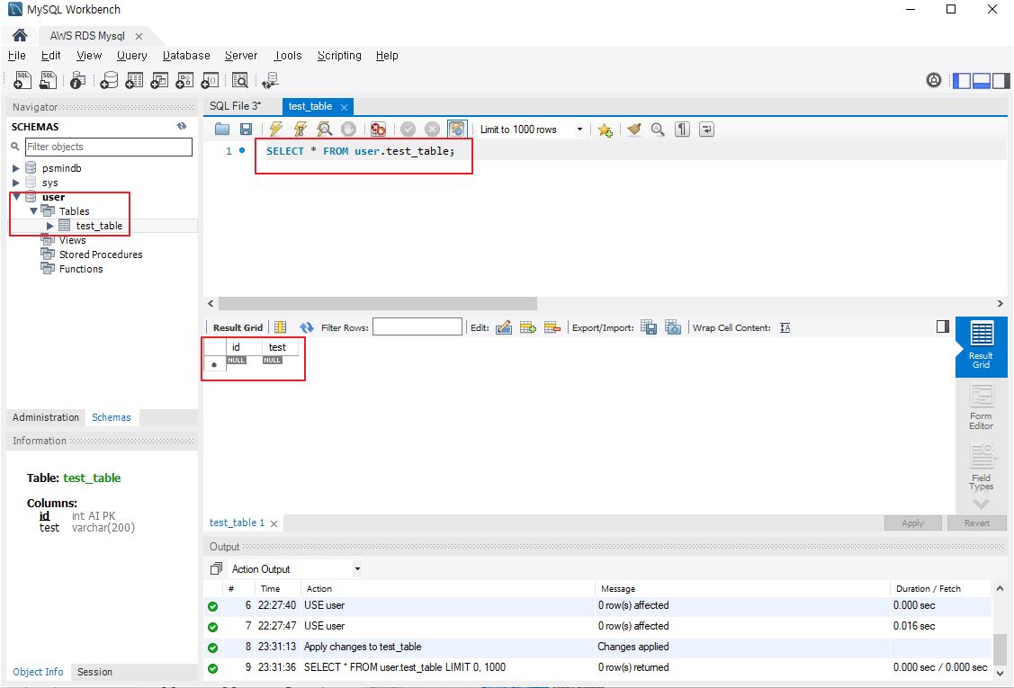Toggle display of invisible characters
The height and width of the screenshot is (688, 1014).
(682, 130)
